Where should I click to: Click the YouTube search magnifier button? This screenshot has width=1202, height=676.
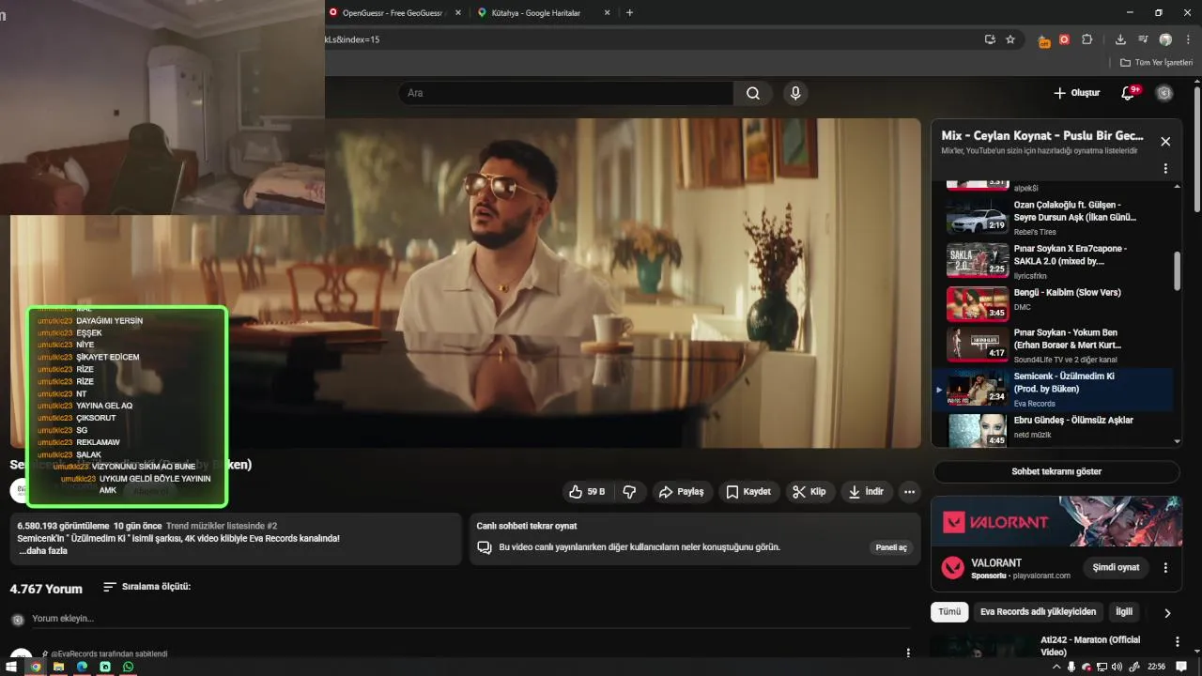coord(752,93)
